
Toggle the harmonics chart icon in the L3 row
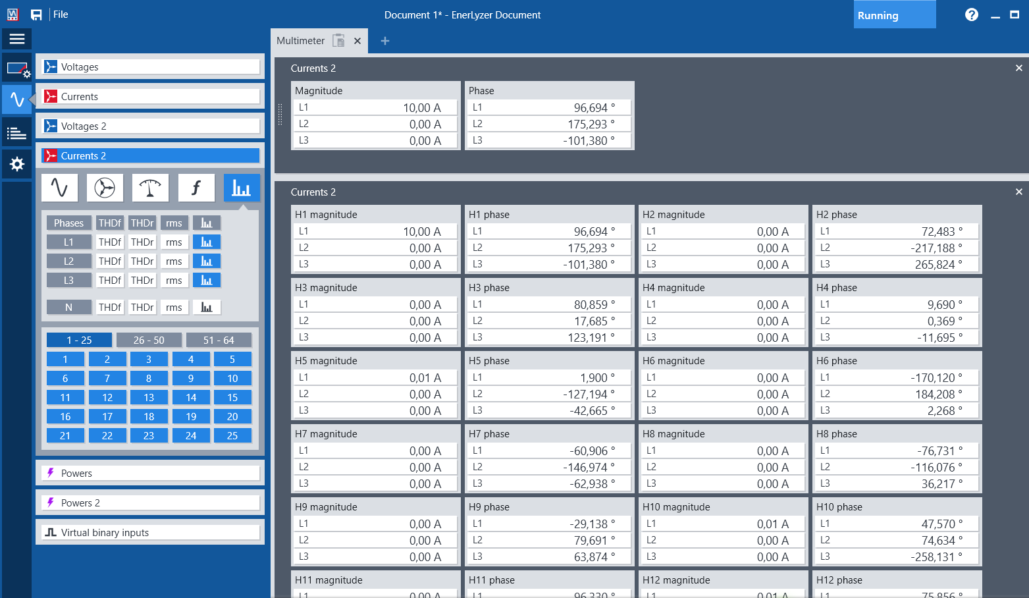click(207, 281)
